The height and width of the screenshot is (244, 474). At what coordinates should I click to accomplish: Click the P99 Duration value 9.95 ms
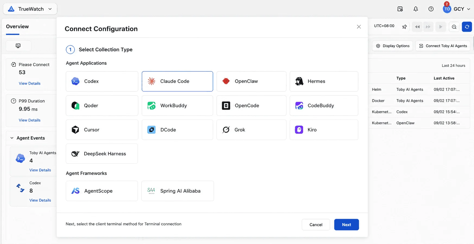click(x=28, y=109)
